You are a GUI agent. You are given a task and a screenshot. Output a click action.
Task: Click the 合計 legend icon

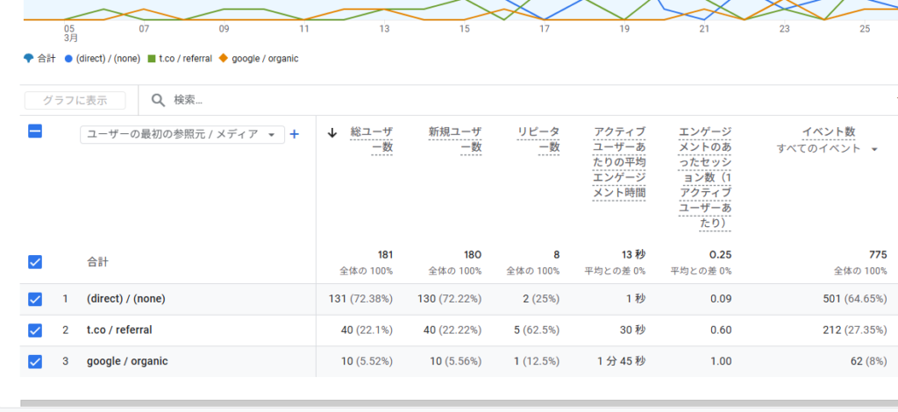29,59
